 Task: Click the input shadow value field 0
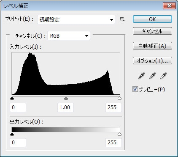tap(18, 107)
